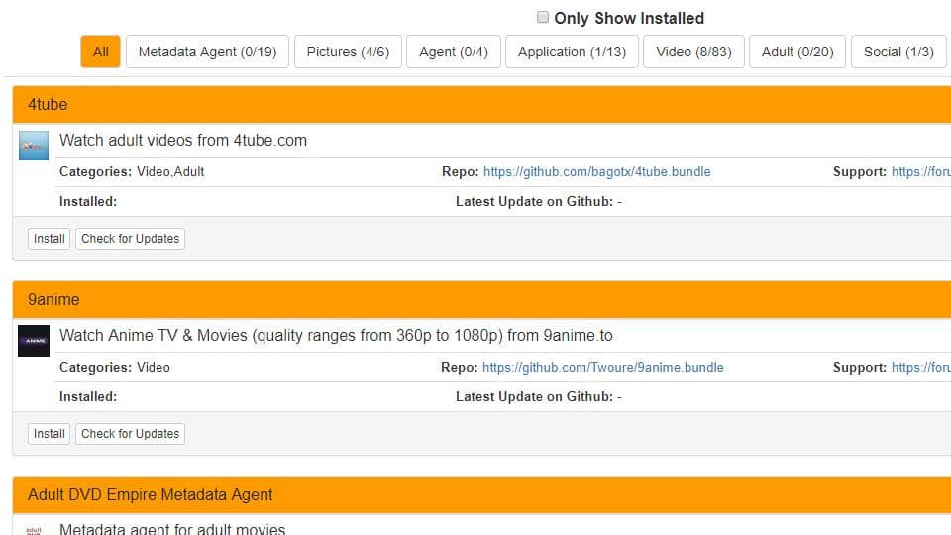The width and height of the screenshot is (951, 535).
Task: Click the 'Installed:' label under 9anime
Action: [88, 396]
